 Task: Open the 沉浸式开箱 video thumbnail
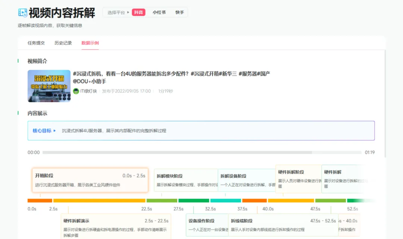[x=49, y=86]
